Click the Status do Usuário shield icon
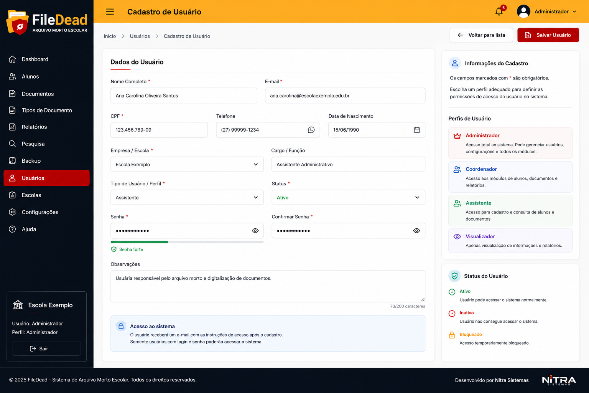This screenshot has width=589, height=393. 455,276
